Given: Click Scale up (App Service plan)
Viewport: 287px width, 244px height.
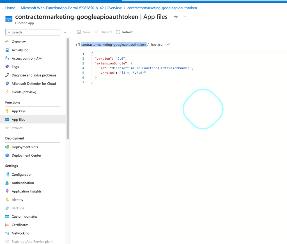Looking at the screenshot, I should click(x=32, y=242).
